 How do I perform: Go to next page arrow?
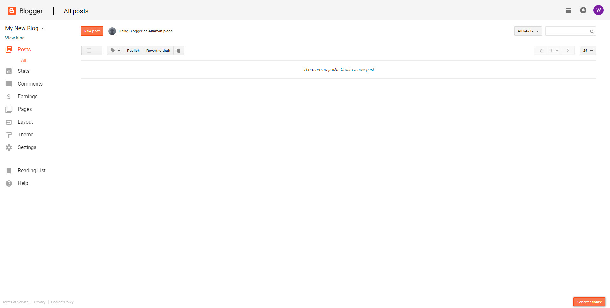[x=568, y=51]
